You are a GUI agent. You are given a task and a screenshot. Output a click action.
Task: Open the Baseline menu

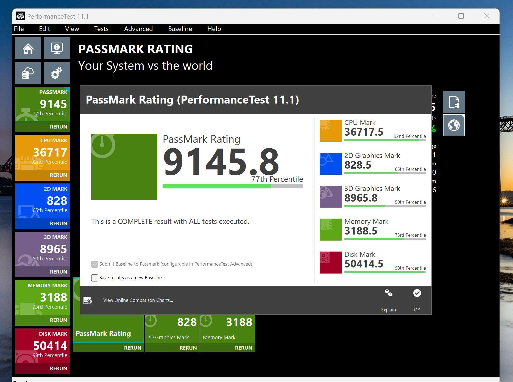click(180, 29)
